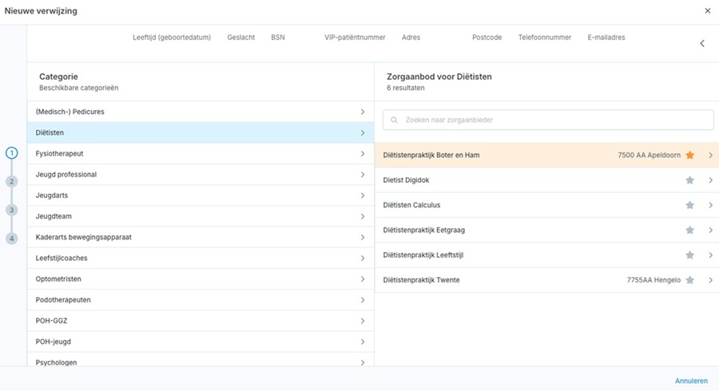Click the 7500 AA Apeldoorn address text
The image size is (719, 391).
[x=649, y=156]
